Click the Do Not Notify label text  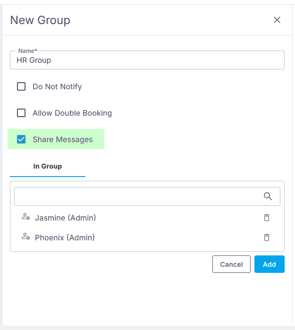(x=57, y=87)
